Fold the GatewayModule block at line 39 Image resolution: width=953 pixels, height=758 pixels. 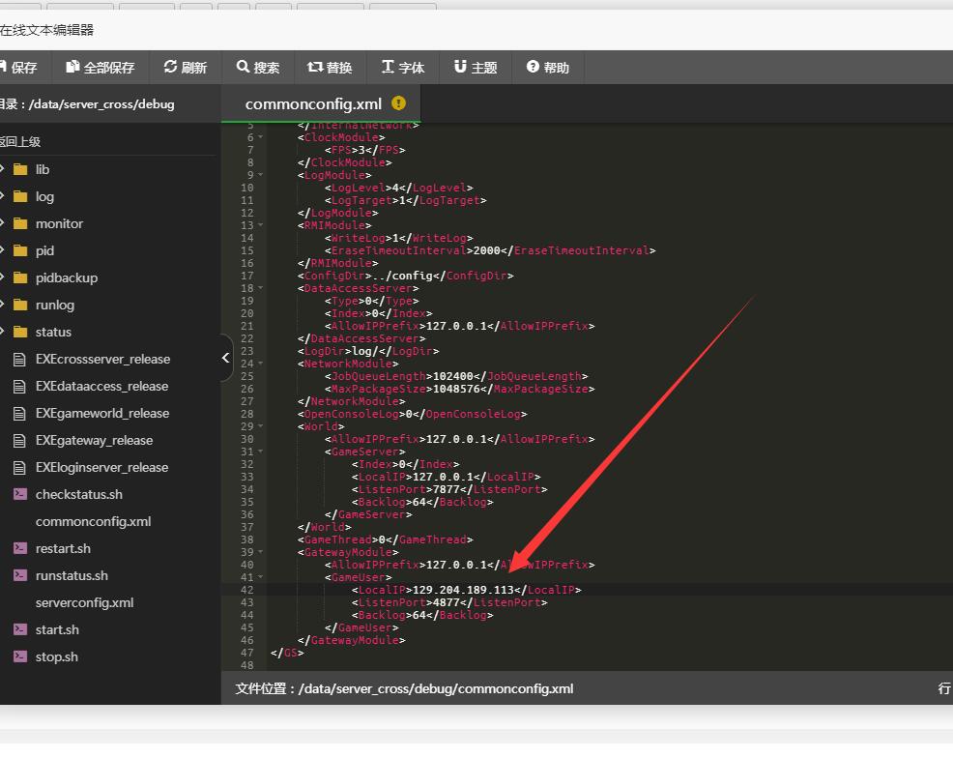261,552
